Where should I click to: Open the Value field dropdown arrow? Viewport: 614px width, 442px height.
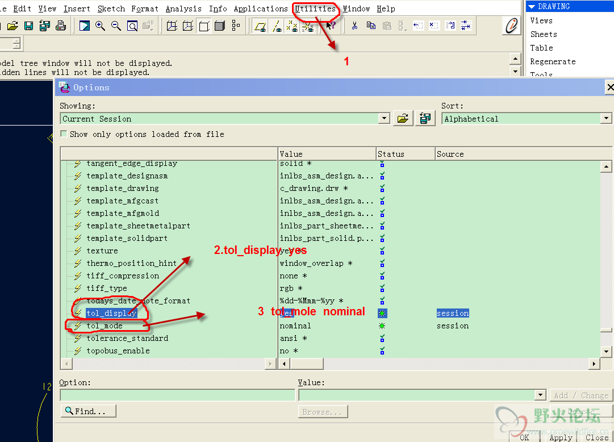[x=540, y=395]
